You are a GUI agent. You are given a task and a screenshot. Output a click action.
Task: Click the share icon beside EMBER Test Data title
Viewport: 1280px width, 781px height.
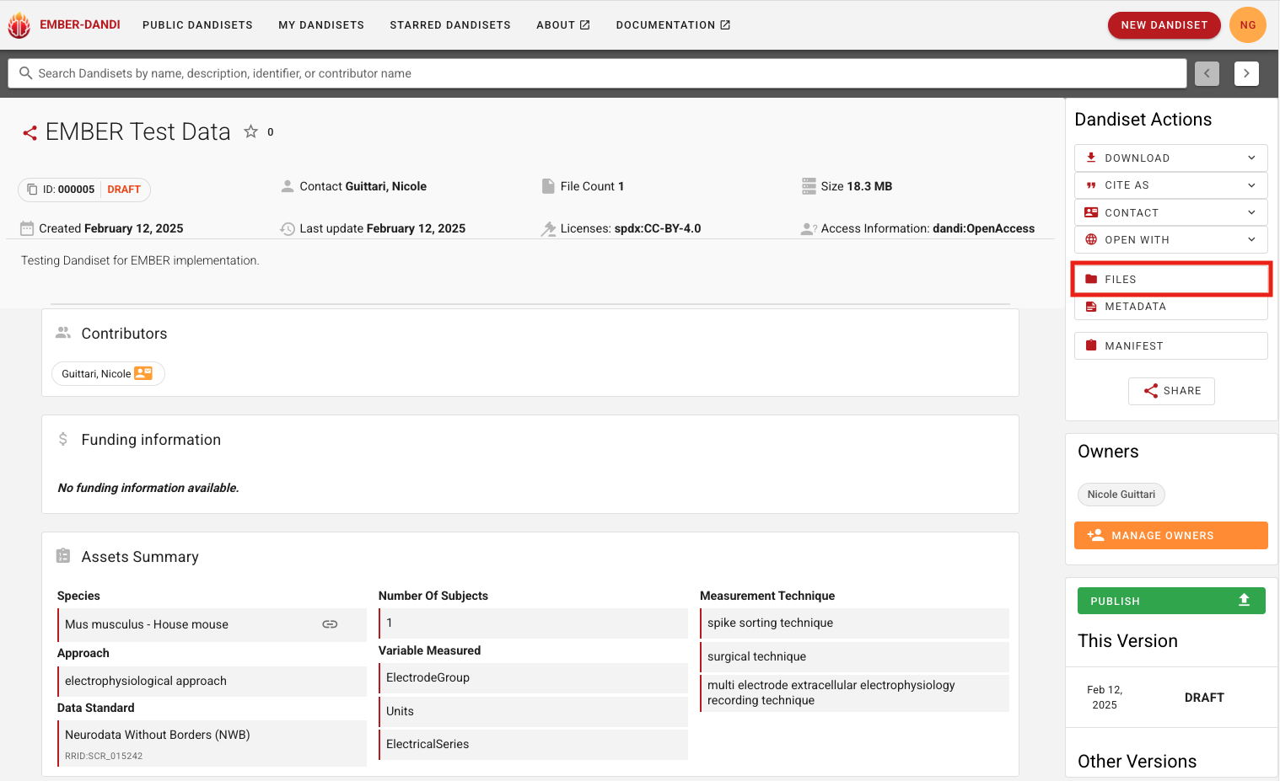click(x=30, y=133)
